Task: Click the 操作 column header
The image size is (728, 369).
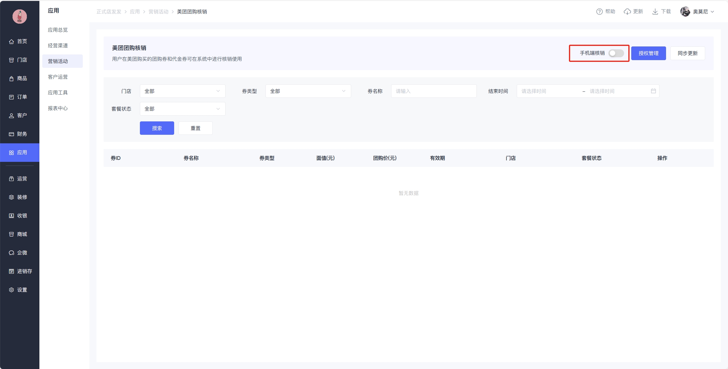Action: pos(662,158)
